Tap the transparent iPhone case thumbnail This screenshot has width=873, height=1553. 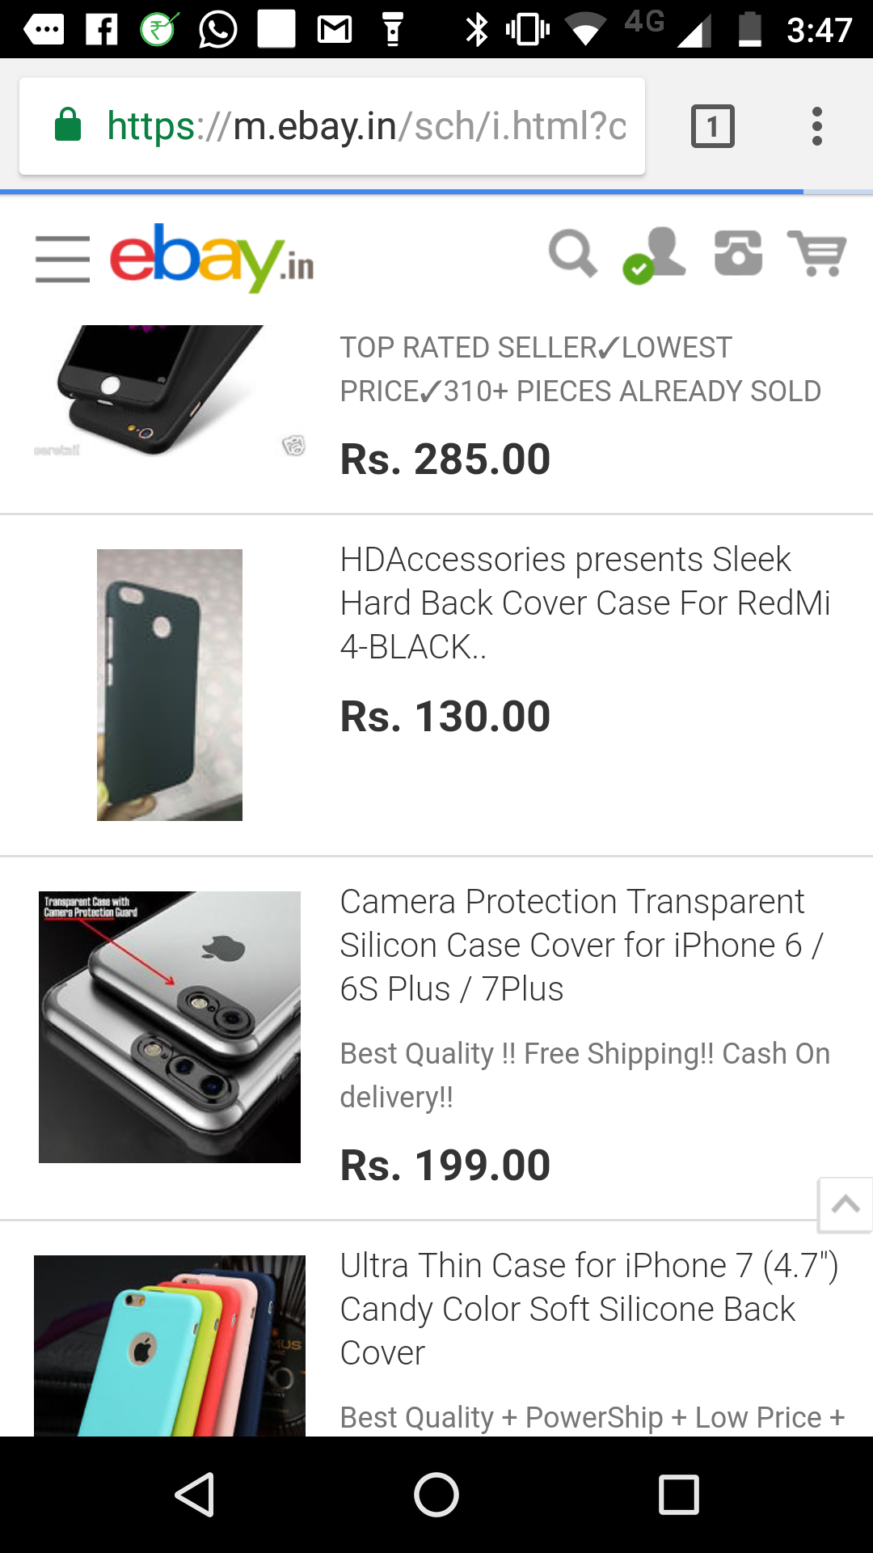click(x=170, y=1026)
